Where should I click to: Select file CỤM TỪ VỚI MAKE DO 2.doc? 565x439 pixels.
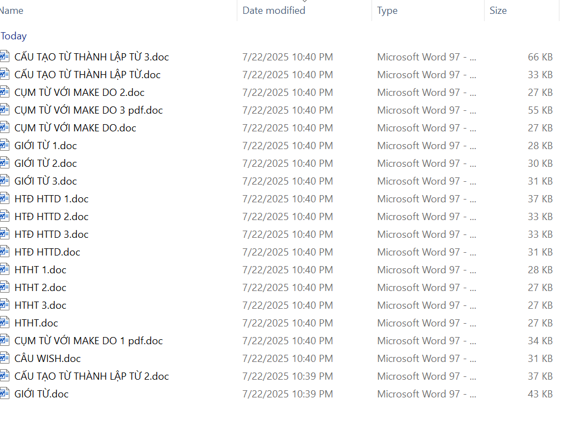(x=79, y=93)
